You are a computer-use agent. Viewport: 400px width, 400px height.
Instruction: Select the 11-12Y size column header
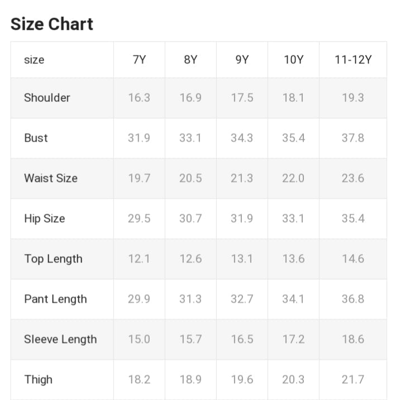click(x=353, y=60)
